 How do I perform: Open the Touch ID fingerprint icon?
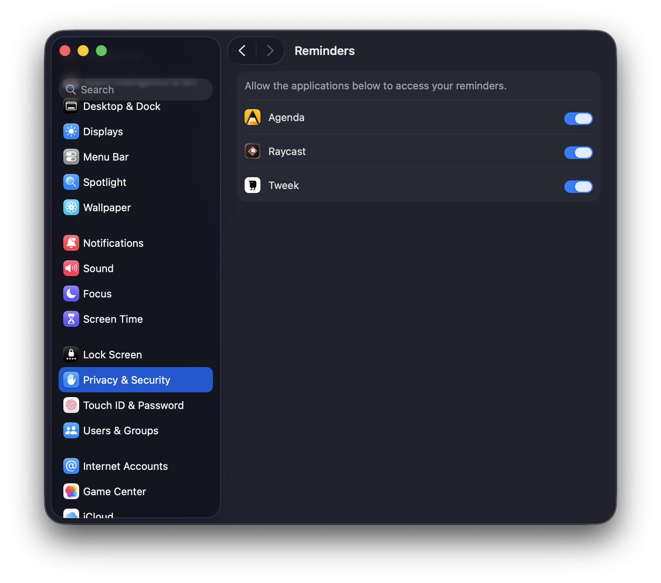tap(71, 405)
